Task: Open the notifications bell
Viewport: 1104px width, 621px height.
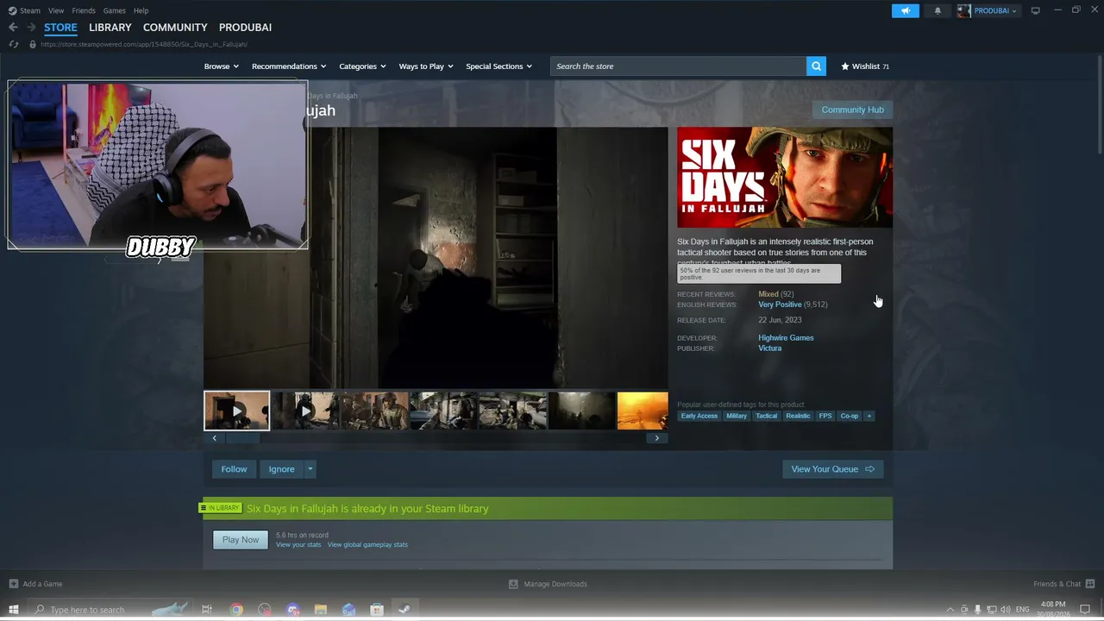Action: [x=938, y=10]
